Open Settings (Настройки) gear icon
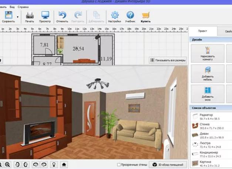 tap(115, 15)
